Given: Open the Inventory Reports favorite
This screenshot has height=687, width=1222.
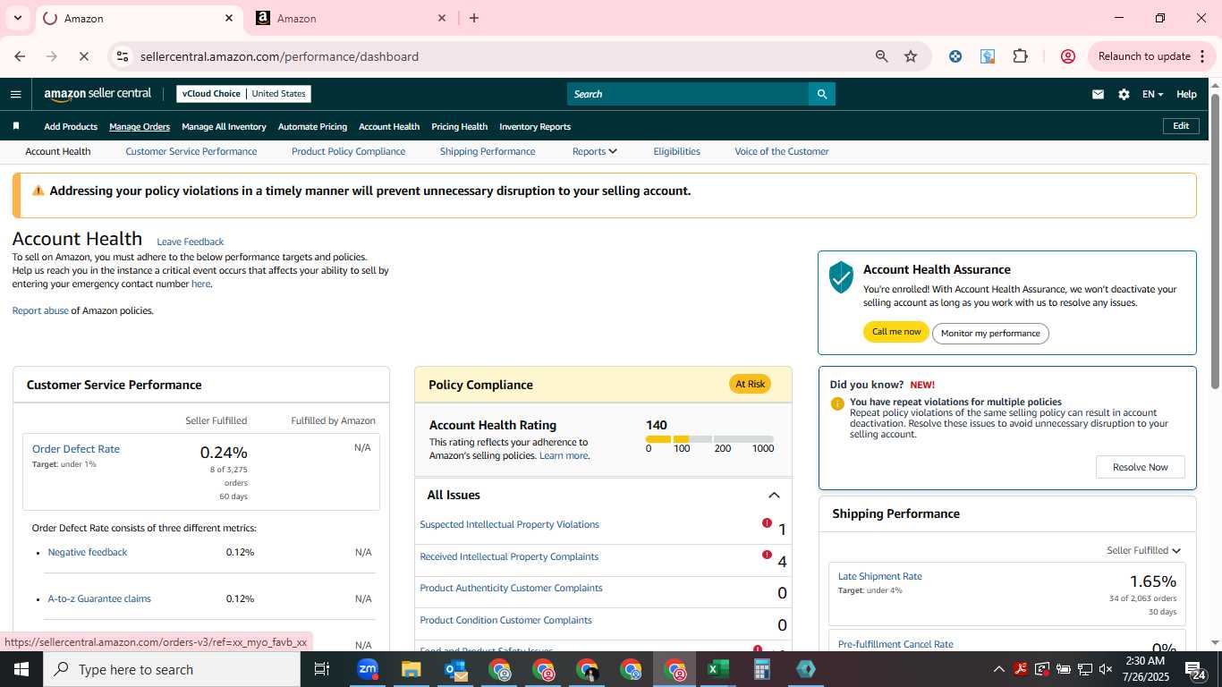Looking at the screenshot, I should tap(535, 126).
